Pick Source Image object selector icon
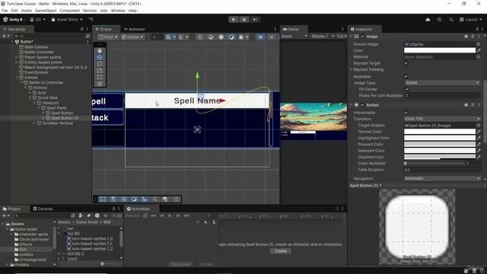Screen dimensions: 487x274 pos(479,44)
